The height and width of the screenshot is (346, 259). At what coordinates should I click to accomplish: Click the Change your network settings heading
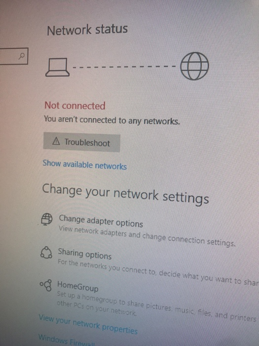(125, 194)
